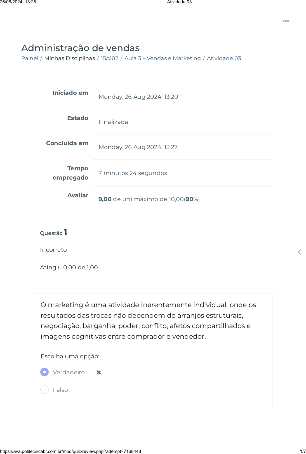The height and width of the screenshot is (454, 306).
Task: Click Minhas Disciplinas breadcrumb item
Action: point(70,58)
